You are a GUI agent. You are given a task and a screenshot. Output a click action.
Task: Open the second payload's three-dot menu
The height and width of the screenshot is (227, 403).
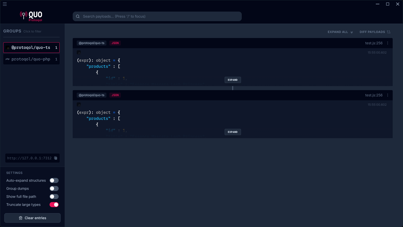388,95
